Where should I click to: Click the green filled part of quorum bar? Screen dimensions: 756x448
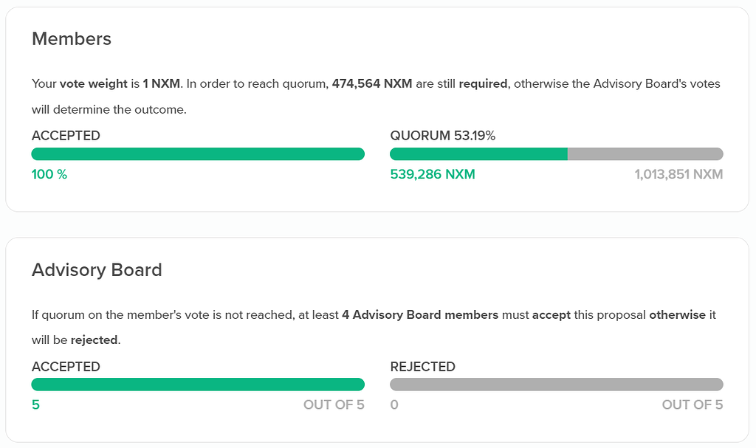tap(478, 154)
